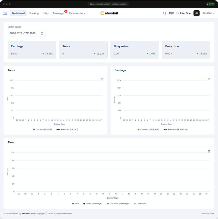Toggle Current series in Tours legend
Viewport: 218px width, 219px height.
point(42,129)
